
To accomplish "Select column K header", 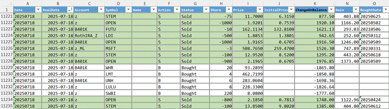I will (x=314, y=3).
